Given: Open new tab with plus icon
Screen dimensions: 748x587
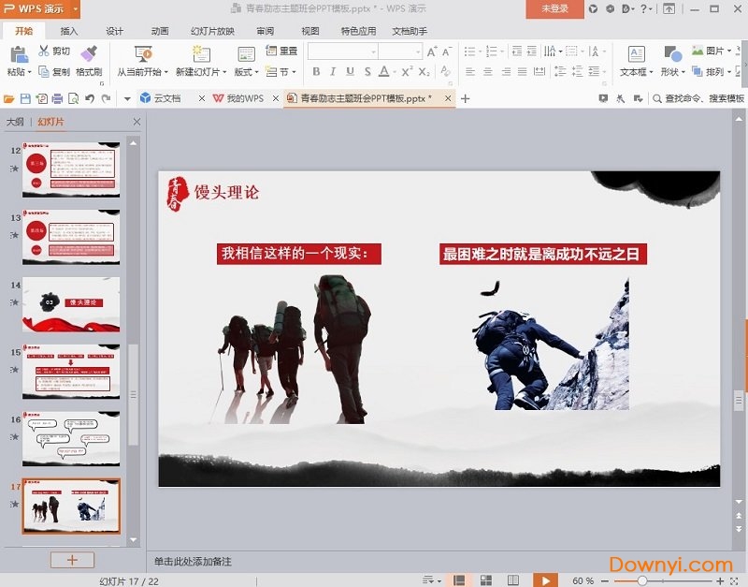Looking at the screenshot, I should click(466, 98).
